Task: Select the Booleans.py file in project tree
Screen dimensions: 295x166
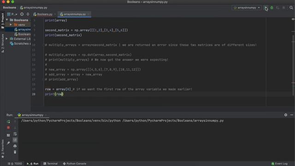Action: 23,34
